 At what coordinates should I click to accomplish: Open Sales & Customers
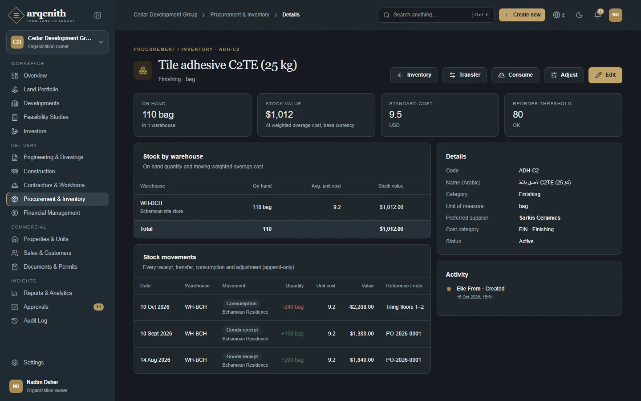[x=57, y=253]
